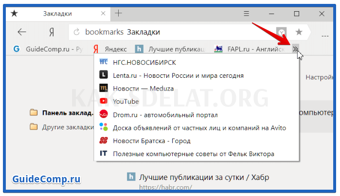Open the browser hamburger menu
This screenshot has height=196, width=340.
point(246,14)
